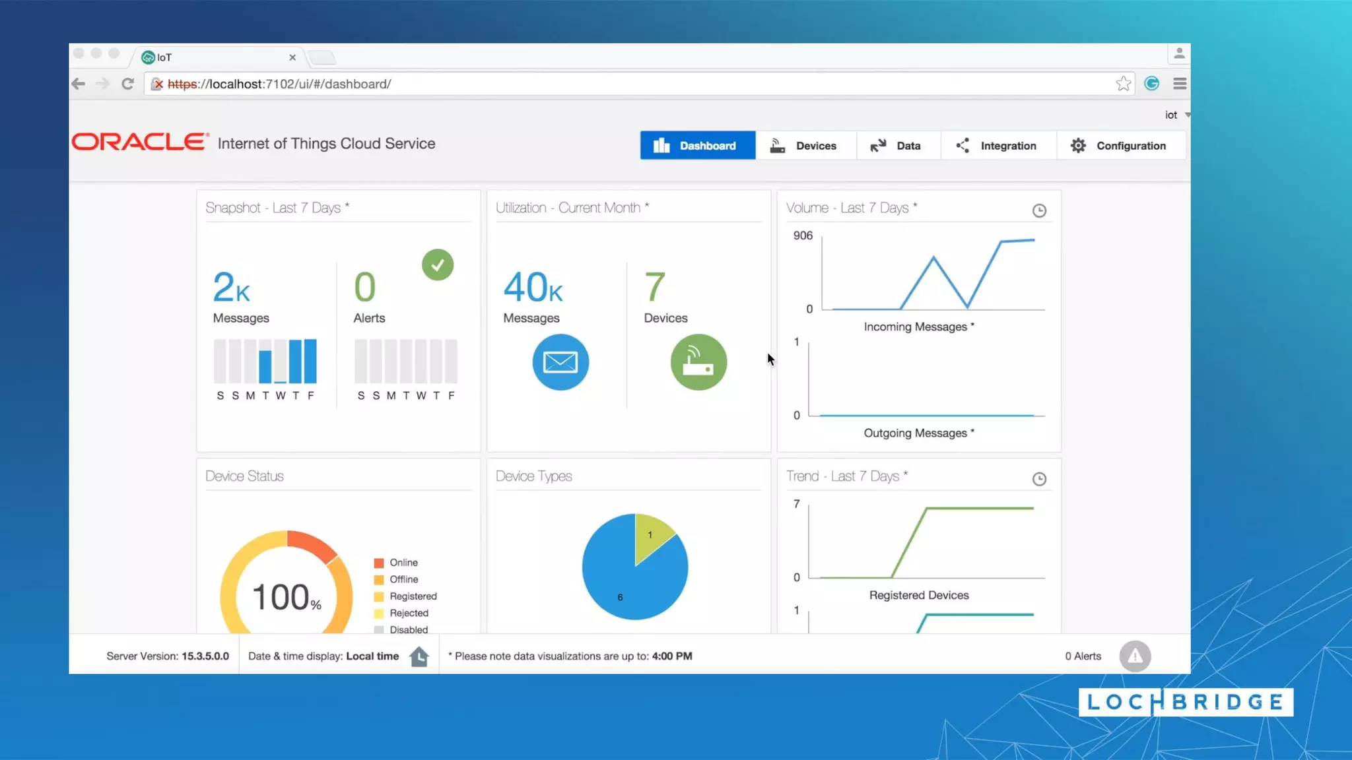Click the bookmark star in address bar
Image resolution: width=1352 pixels, height=760 pixels.
click(x=1123, y=84)
